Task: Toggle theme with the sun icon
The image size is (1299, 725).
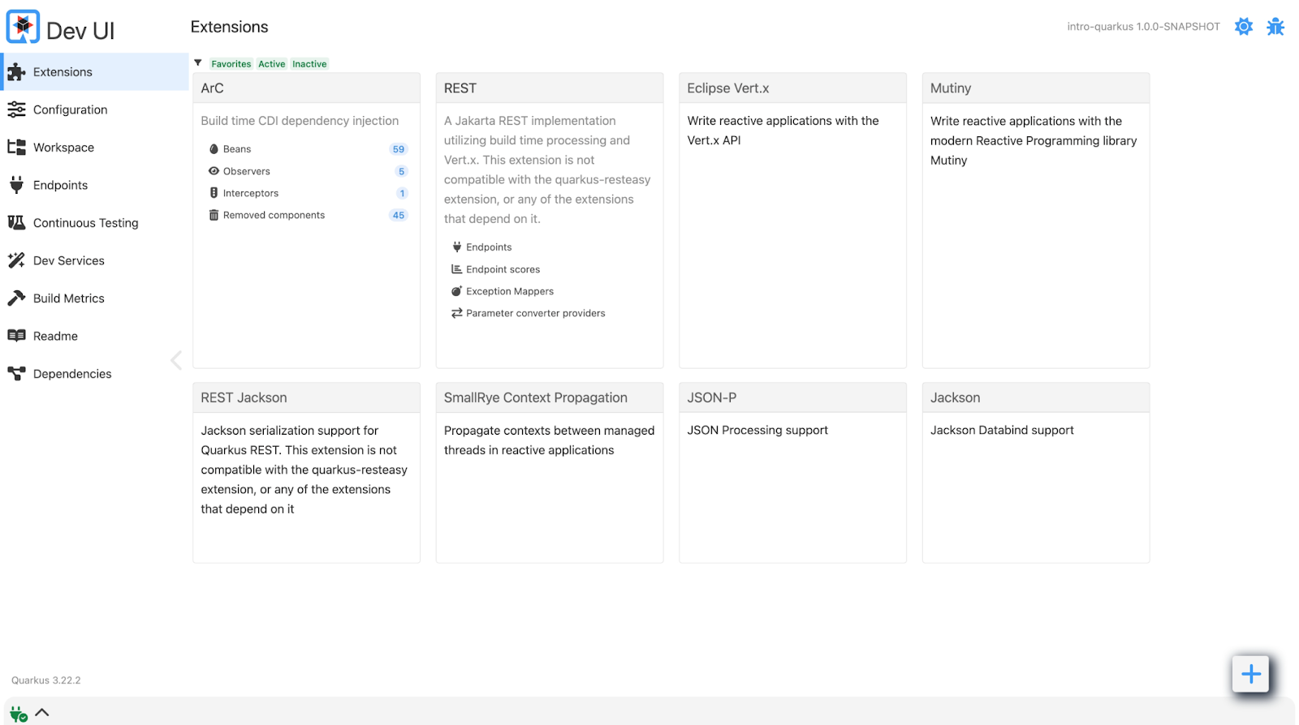Action: point(1244,27)
